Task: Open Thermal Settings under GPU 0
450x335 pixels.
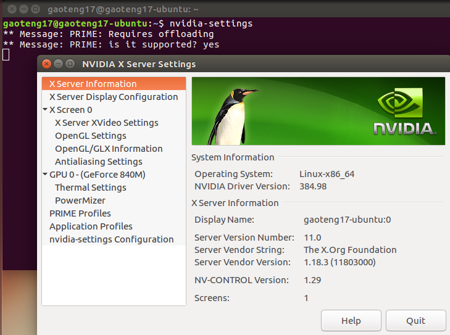Action: click(90, 188)
